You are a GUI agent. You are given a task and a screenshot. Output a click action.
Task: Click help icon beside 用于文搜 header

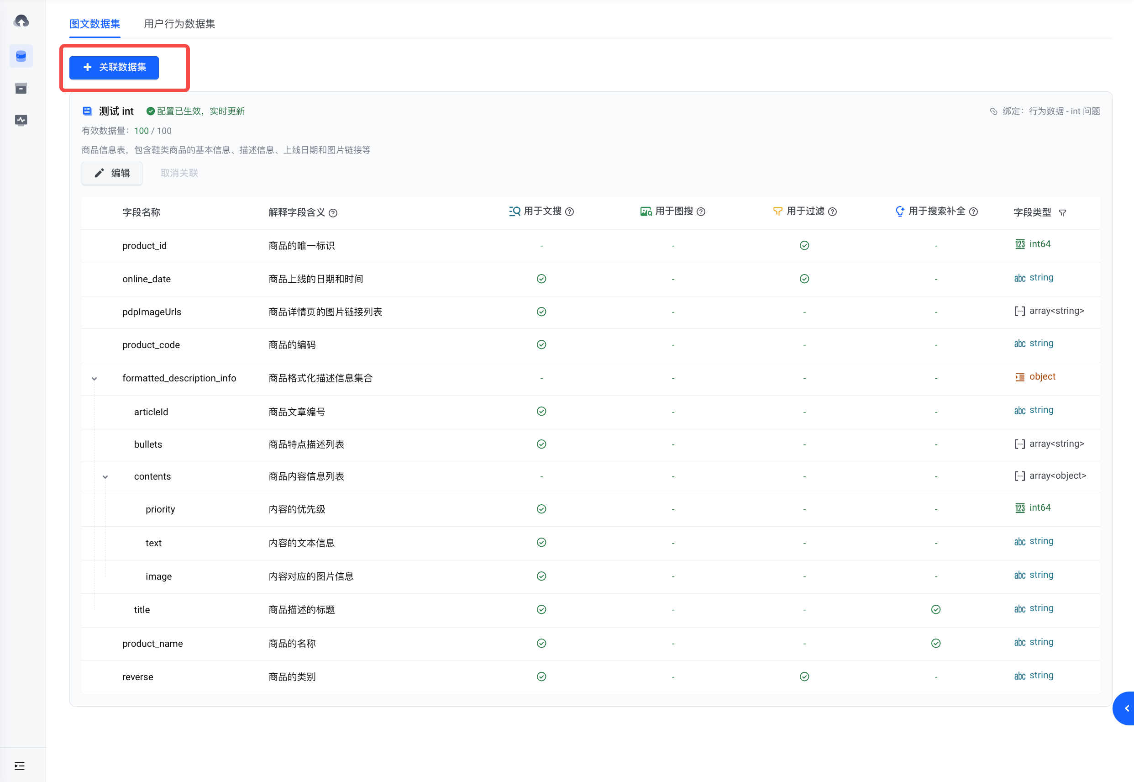569,211
